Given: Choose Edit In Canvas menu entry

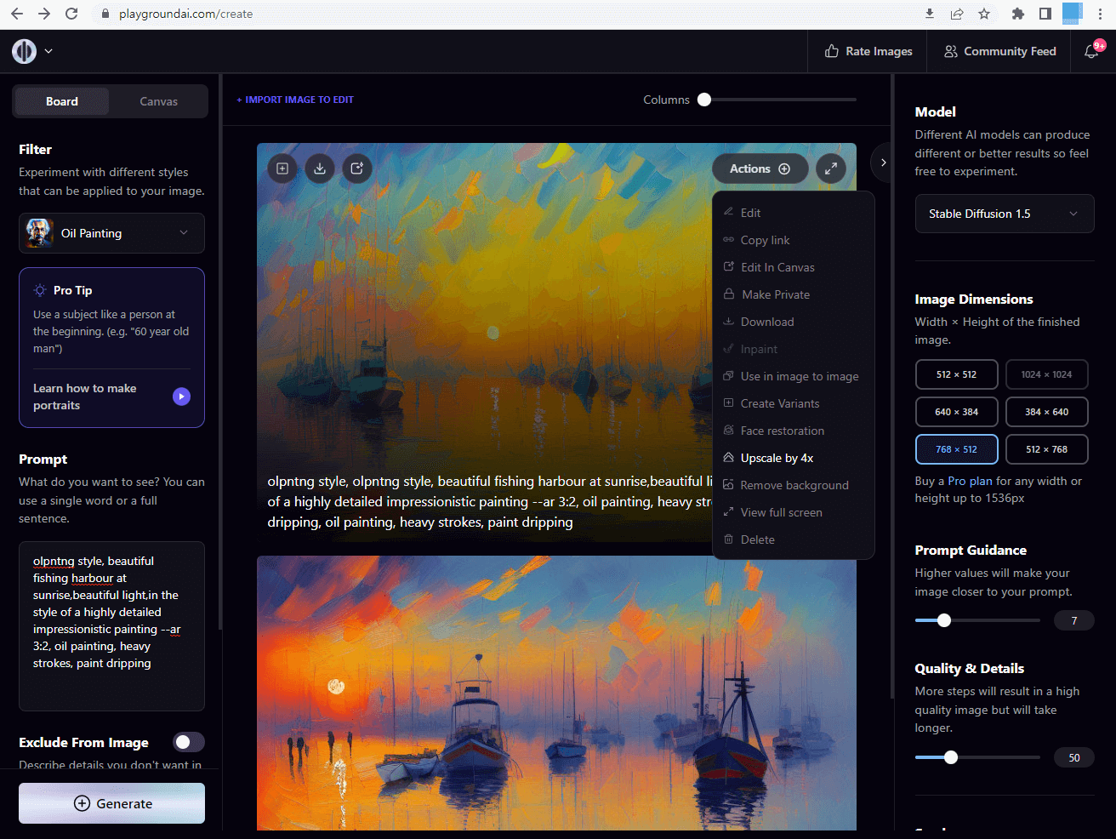Looking at the screenshot, I should click(x=793, y=267).
